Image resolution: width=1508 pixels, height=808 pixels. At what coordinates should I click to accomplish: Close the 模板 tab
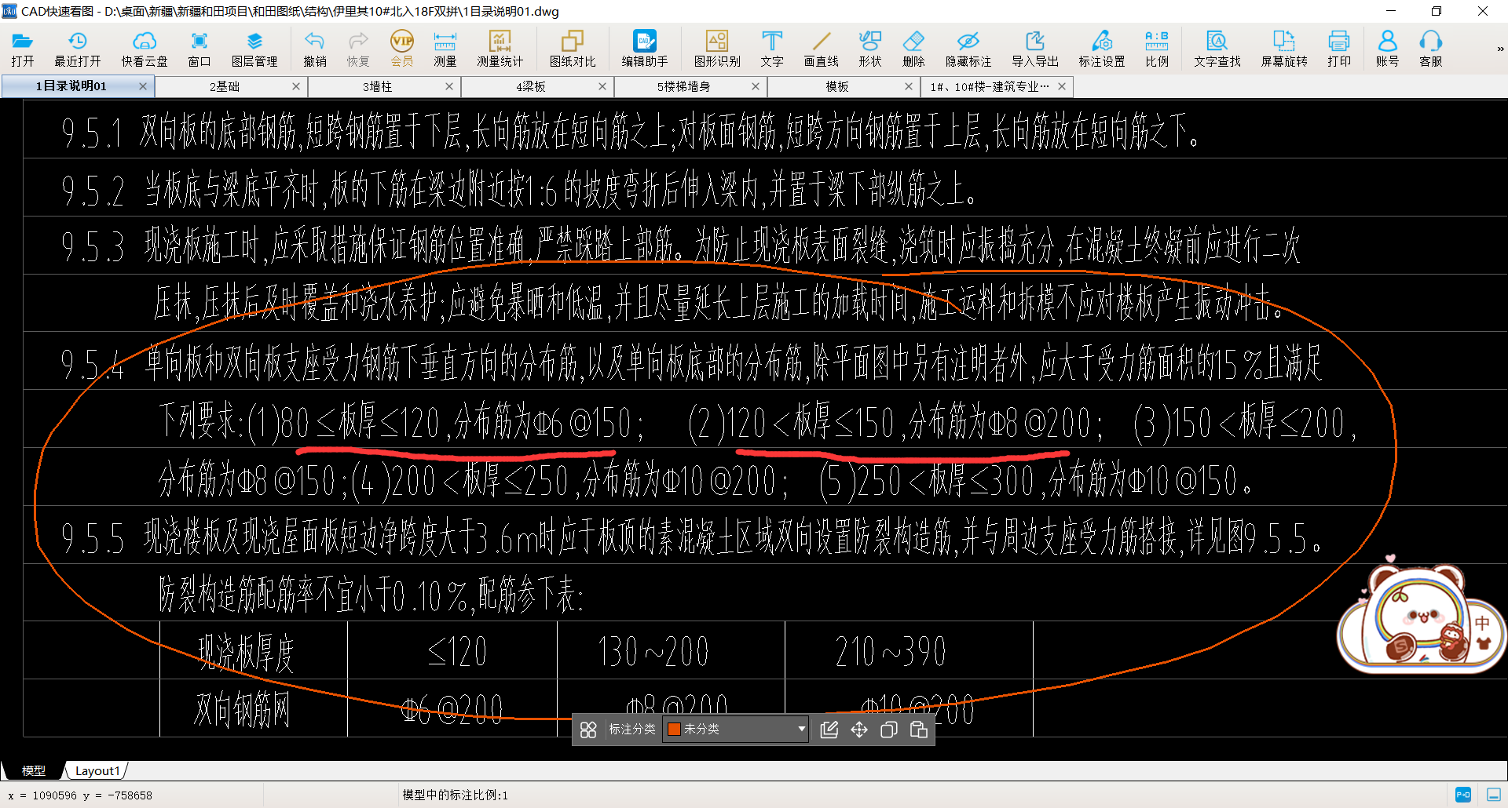pos(909,86)
